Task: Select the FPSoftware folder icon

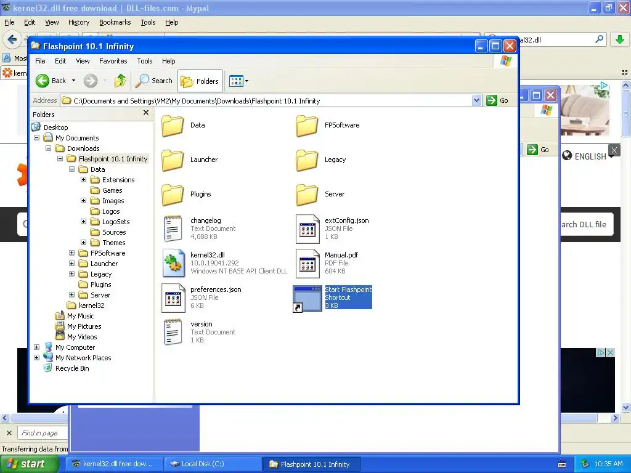Action: tap(307, 126)
